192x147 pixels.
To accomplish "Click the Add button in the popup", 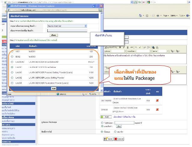I will point(54,89).
